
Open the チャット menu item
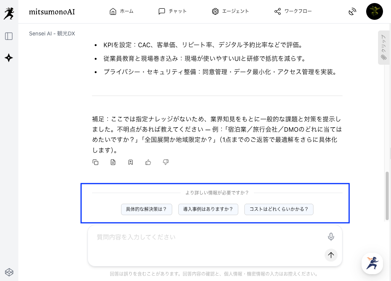[178, 11]
